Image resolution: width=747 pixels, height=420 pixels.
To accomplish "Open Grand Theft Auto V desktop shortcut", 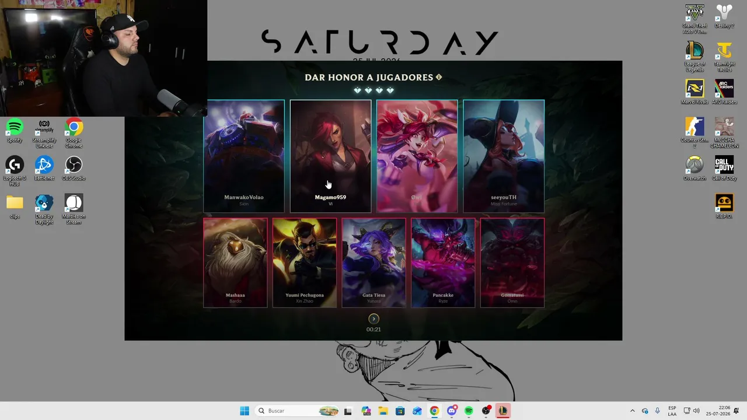I will [694, 19].
